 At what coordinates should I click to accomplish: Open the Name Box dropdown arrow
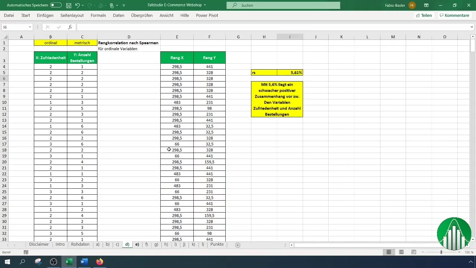click(x=30, y=27)
